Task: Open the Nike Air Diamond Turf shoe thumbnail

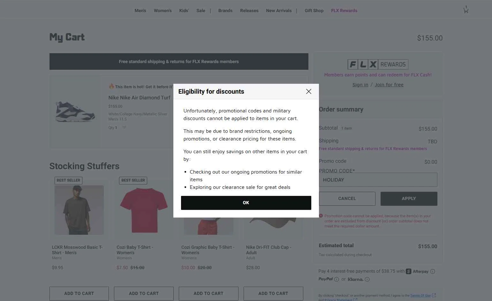Action: 75,111
